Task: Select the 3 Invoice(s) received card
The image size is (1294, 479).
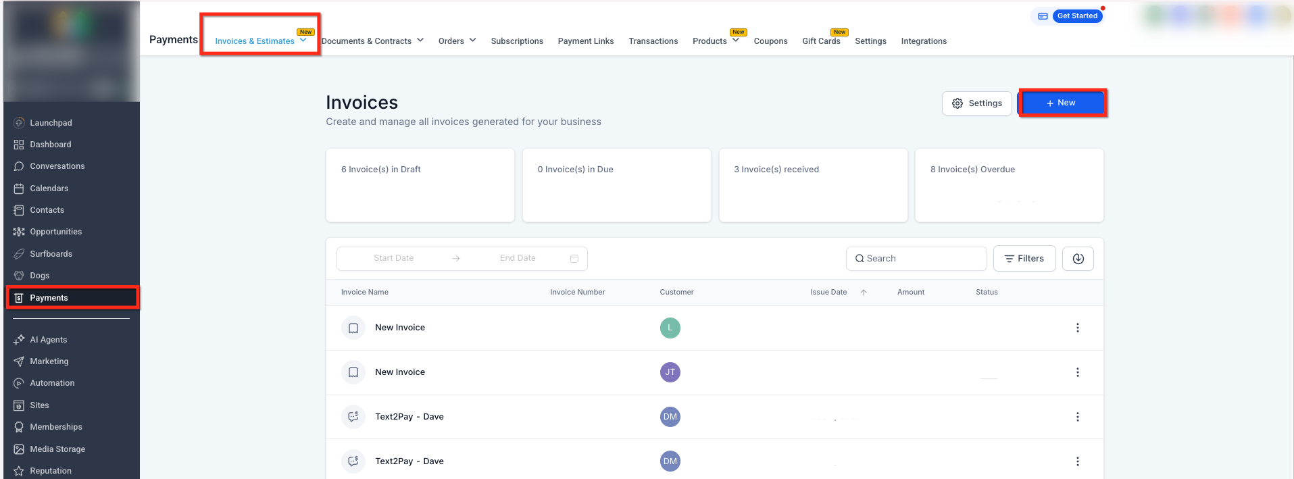Action: point(813,185)
